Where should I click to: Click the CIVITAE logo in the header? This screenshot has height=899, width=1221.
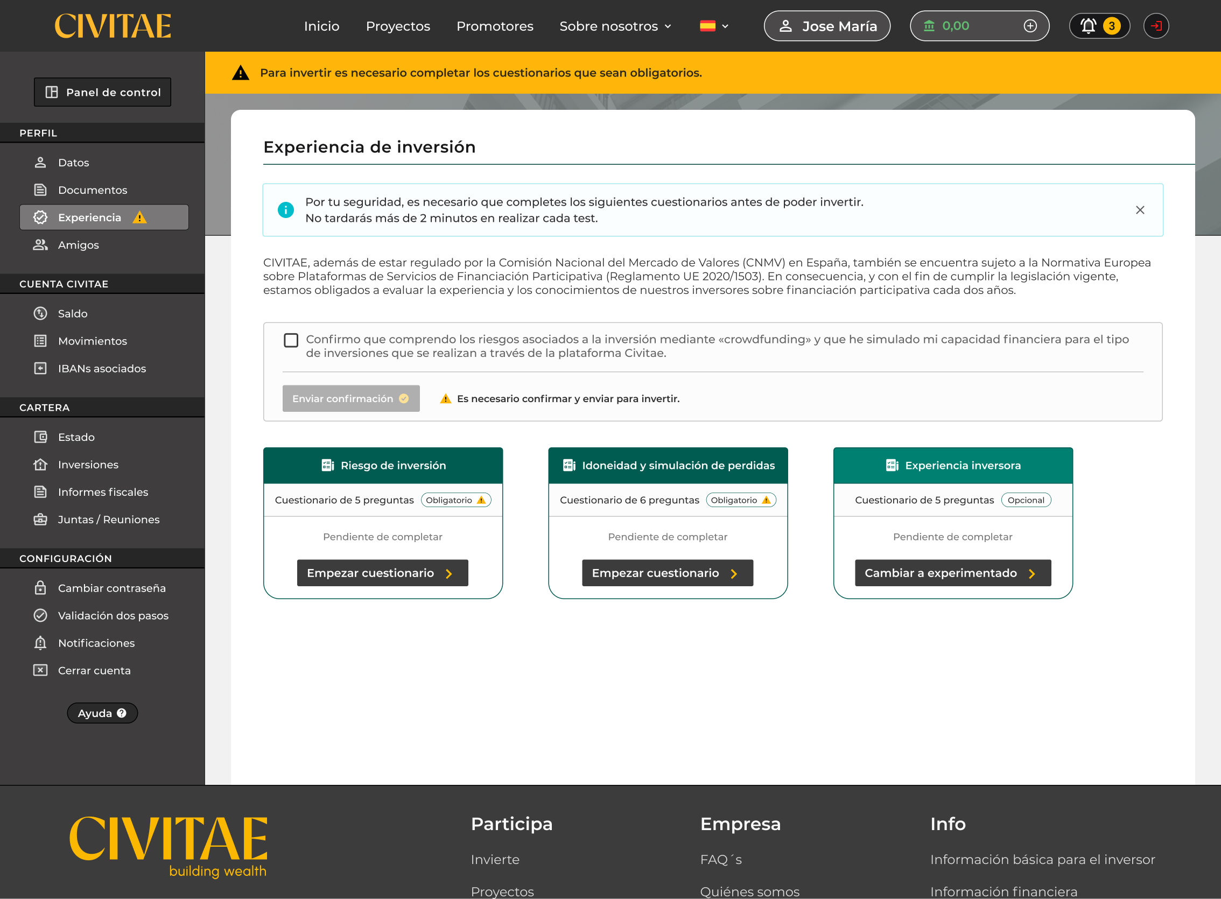pos(113,26)
